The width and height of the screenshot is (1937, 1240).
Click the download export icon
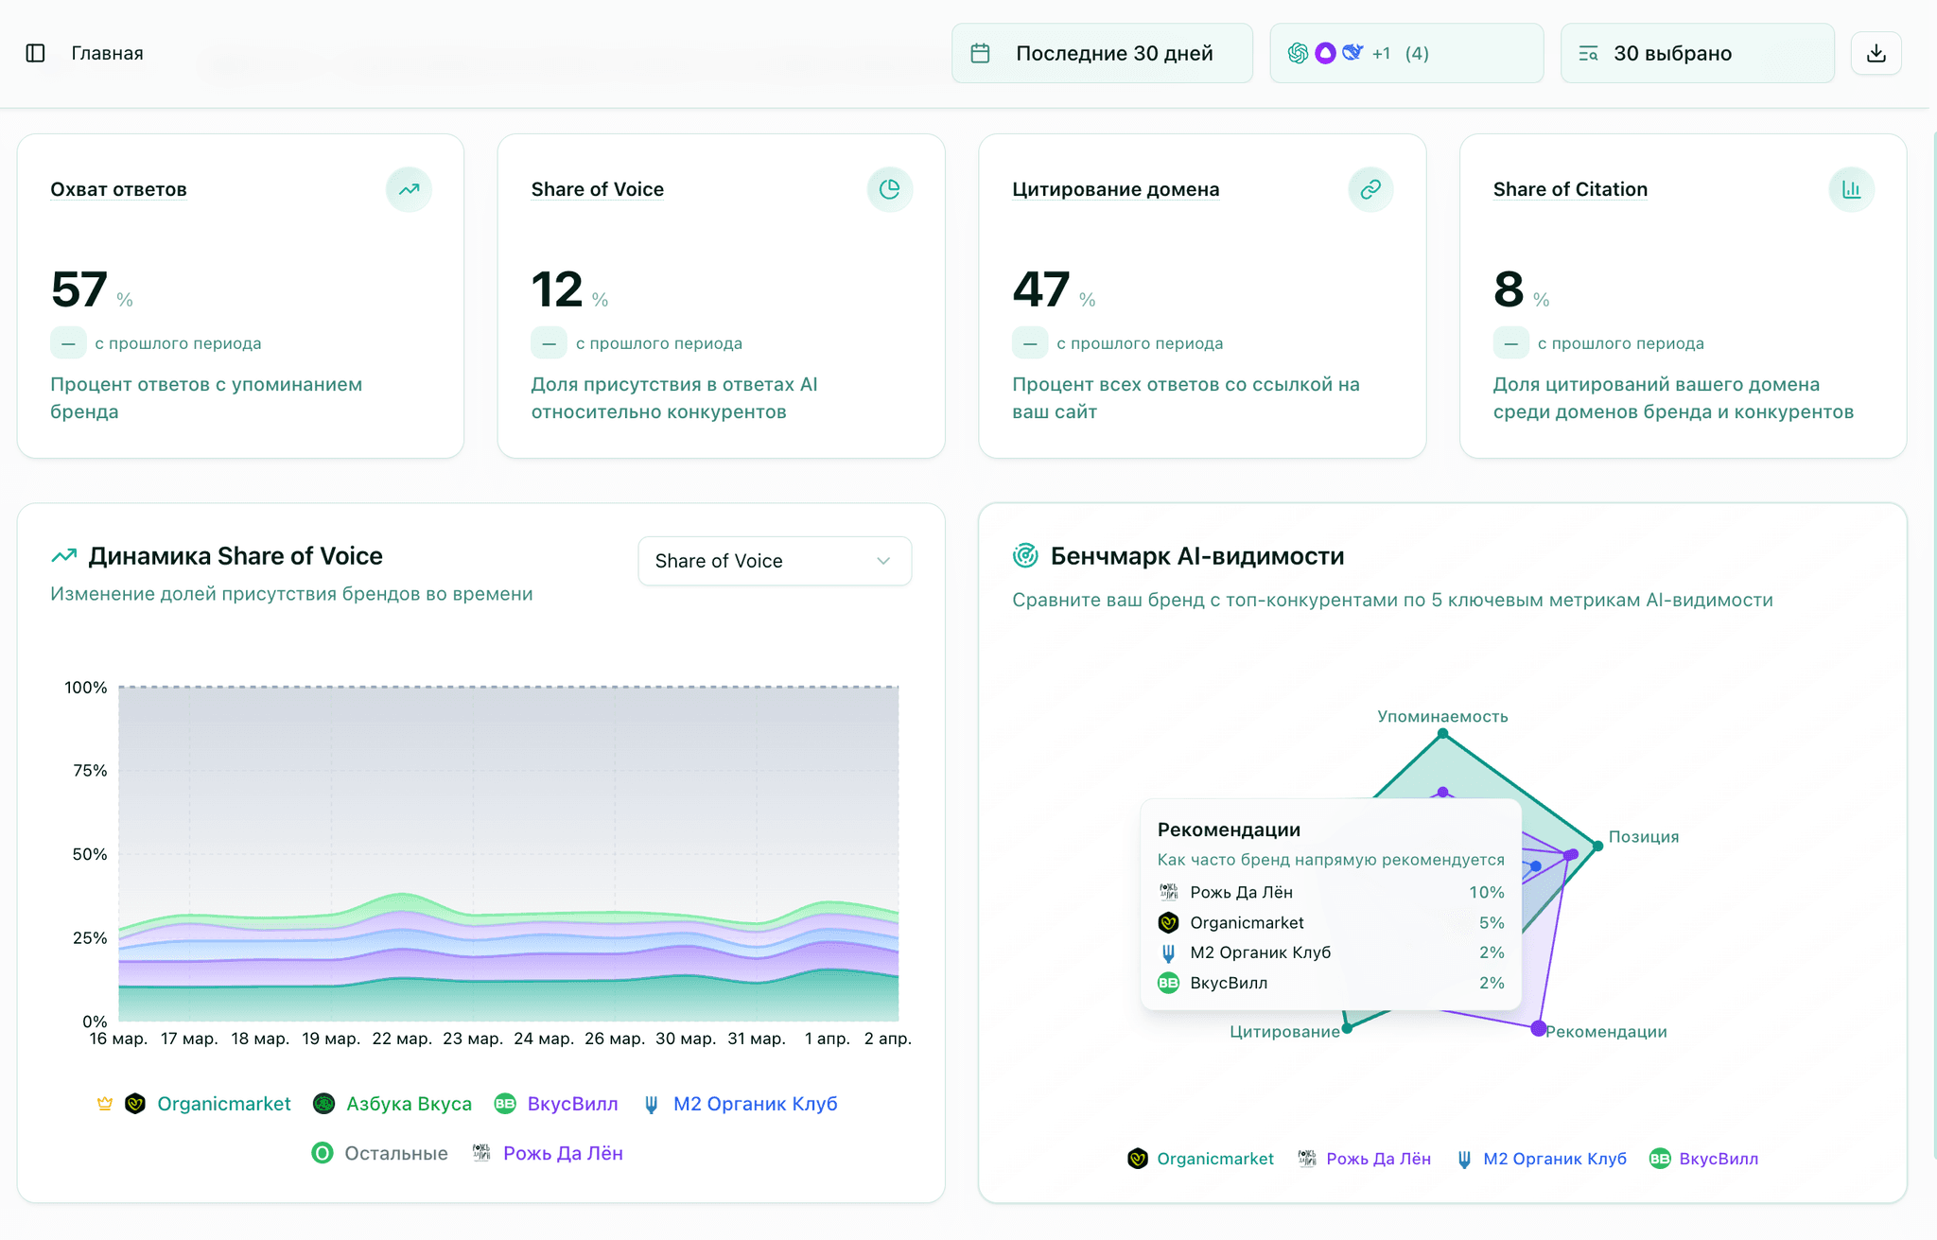tap(1876, 53)
